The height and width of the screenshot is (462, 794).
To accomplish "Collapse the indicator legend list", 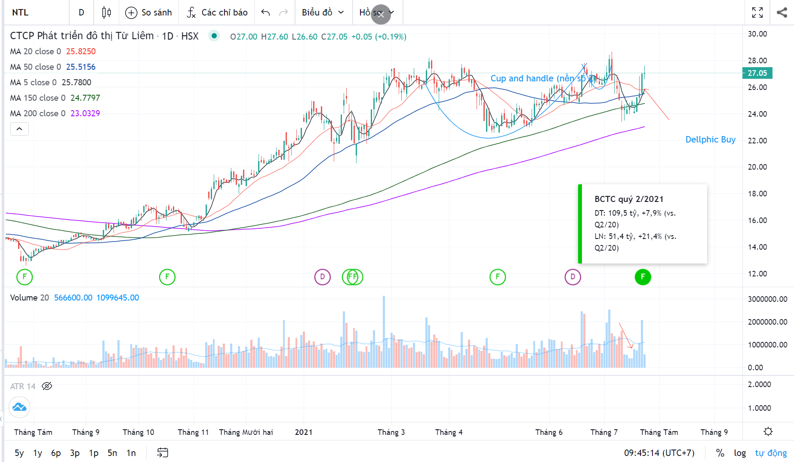I will 19,129.
